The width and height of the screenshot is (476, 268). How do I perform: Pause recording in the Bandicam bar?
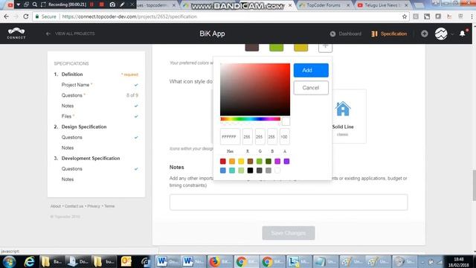point(91,4)
